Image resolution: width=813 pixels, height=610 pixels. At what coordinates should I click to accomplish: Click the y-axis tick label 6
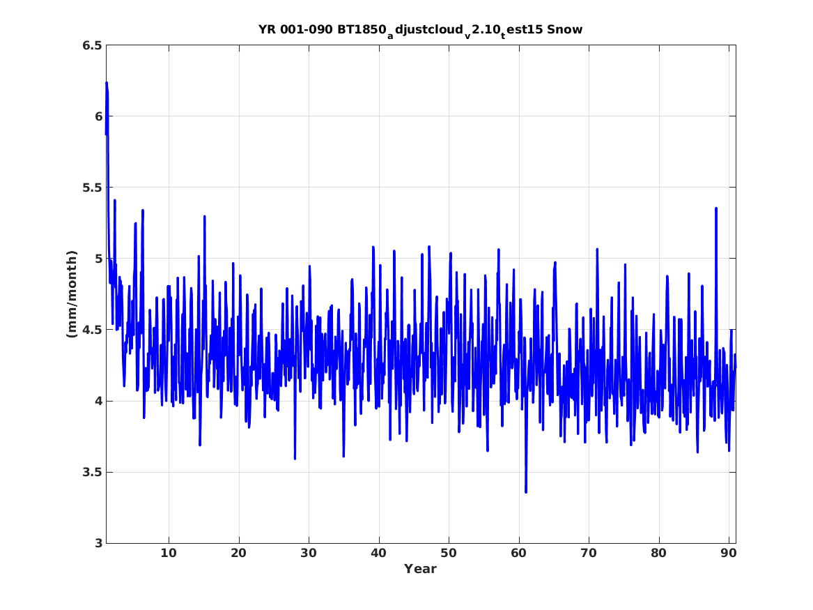click(x=98, y=116)
